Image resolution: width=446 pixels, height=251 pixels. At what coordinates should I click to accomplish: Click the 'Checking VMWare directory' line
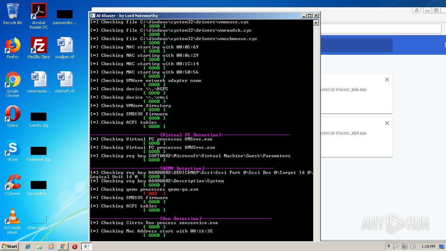[x=131, y=106]
